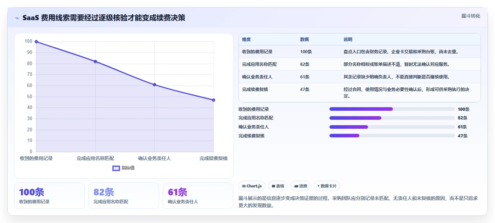Image resolution: width=495 pixels, height=223 pixels.
Task: Open the 进度 chip
Action: (x=301, y=186)
